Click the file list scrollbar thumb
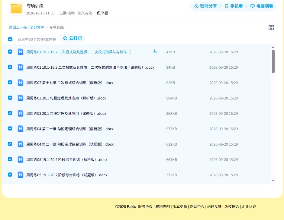The image size is (284, 220). [x=273, y=61]
